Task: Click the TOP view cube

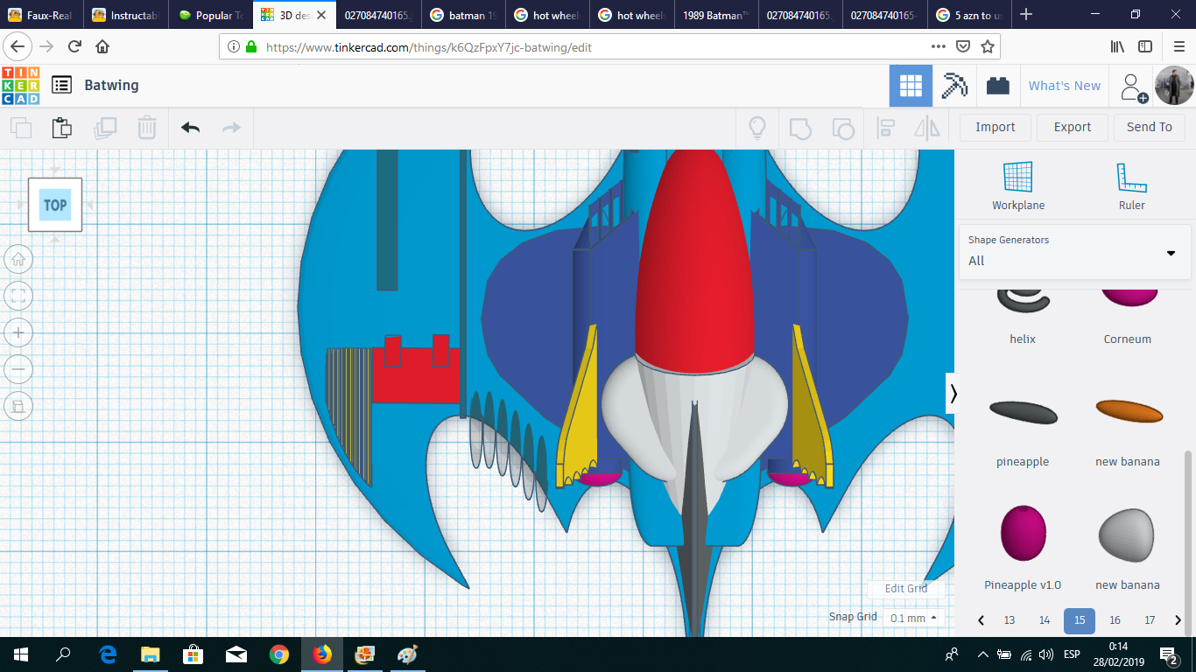Action: tap(55, 205)
